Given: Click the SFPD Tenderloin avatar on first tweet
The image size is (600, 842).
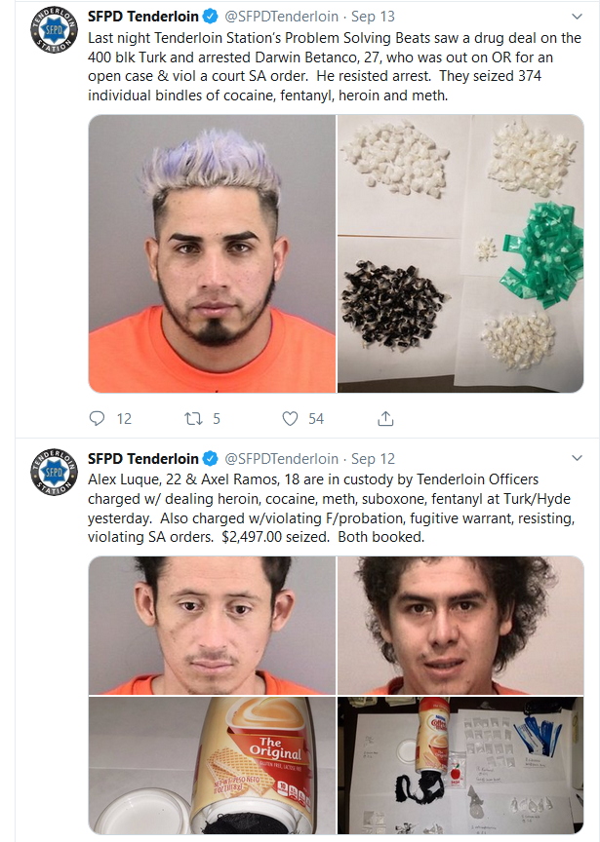Looking at the screenshot, I should click(x=54, y=29).
